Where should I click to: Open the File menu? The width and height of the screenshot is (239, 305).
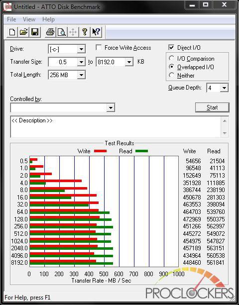(11, 19)
